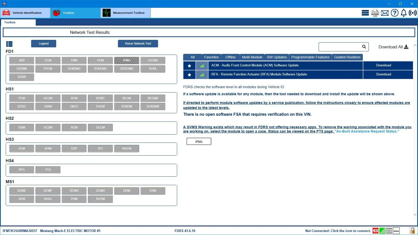Click the scrollbar down arrow
The width and height of the screenshot is (418, 235).
[x=415, y=214]
